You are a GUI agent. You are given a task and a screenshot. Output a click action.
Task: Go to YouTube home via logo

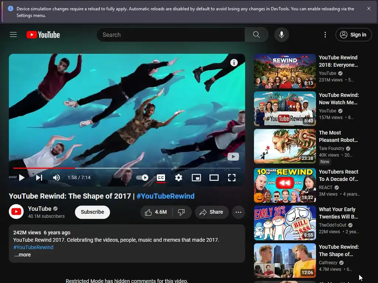click(x=43, y=35)
